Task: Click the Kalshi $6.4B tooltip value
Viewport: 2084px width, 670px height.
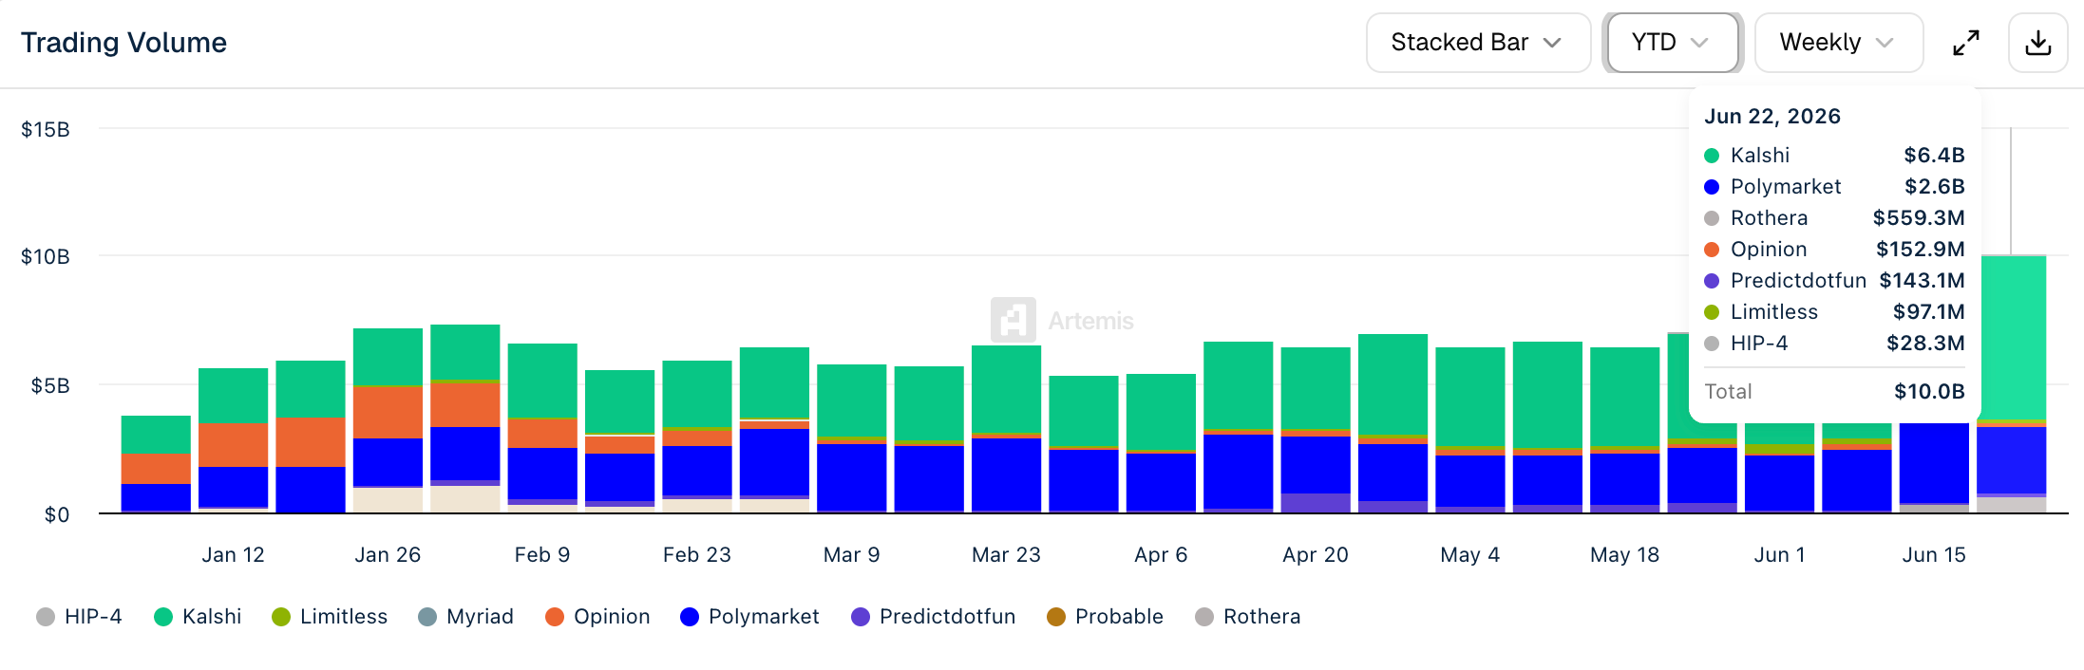Action: [1934, 156]
